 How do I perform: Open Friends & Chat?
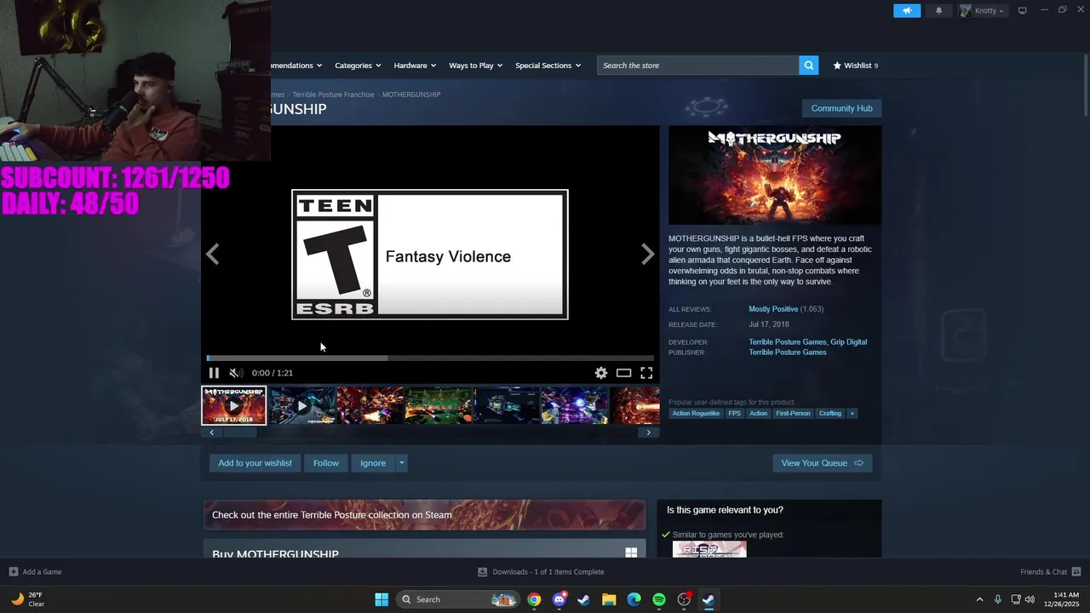pyautogui.click(x=1050, y=572)
